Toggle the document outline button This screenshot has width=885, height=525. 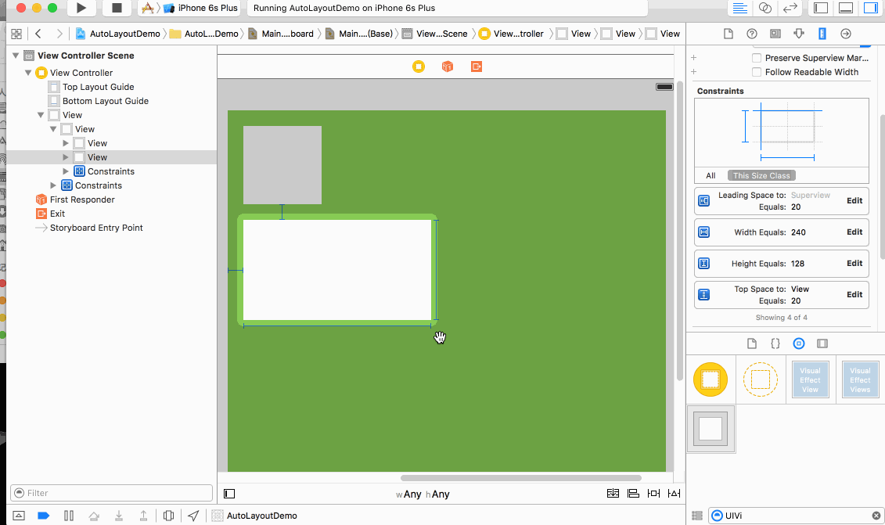pyautogui.click(x=229, y=494)
